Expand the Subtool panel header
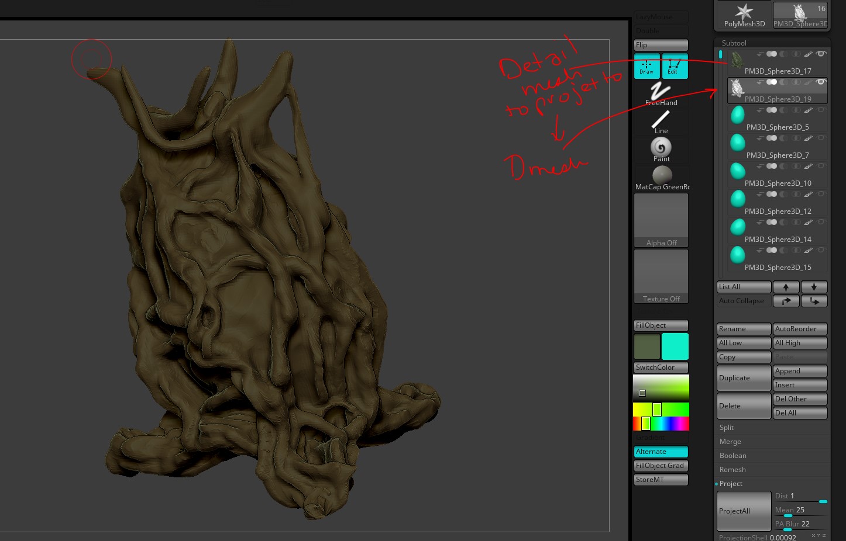 pyautogui.click(x=734, y=43)
